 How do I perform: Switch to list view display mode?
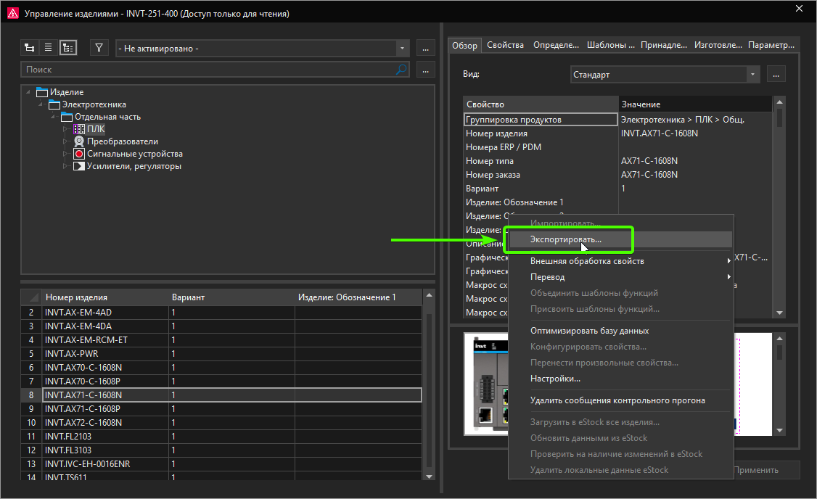click(49, 48)
